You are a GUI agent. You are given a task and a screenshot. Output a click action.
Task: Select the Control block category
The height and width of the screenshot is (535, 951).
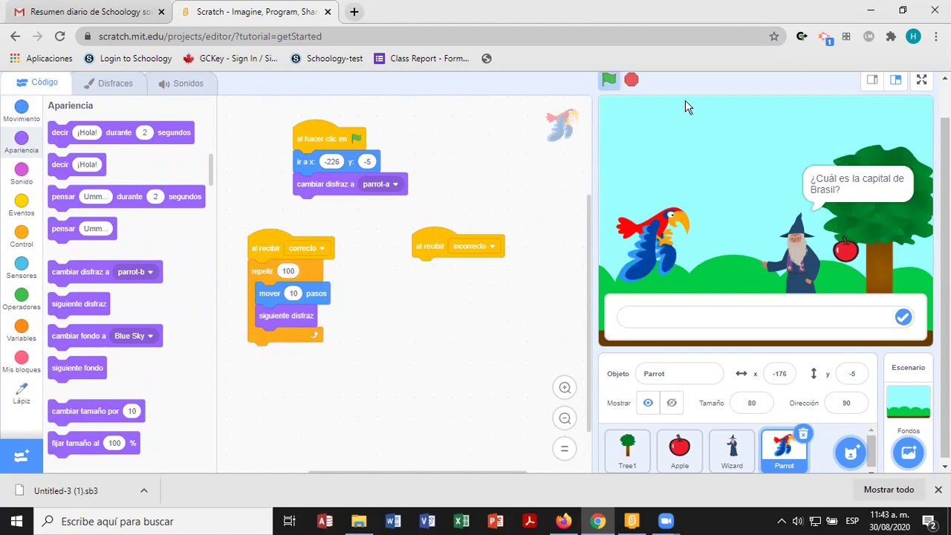(22, 237)
